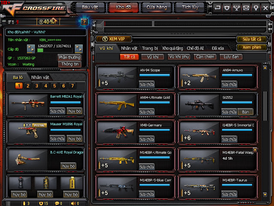The width and height of the screenshot is (274, 206).
Task: Switch to the Kho quà tặng tab
Action: (173, 48)
